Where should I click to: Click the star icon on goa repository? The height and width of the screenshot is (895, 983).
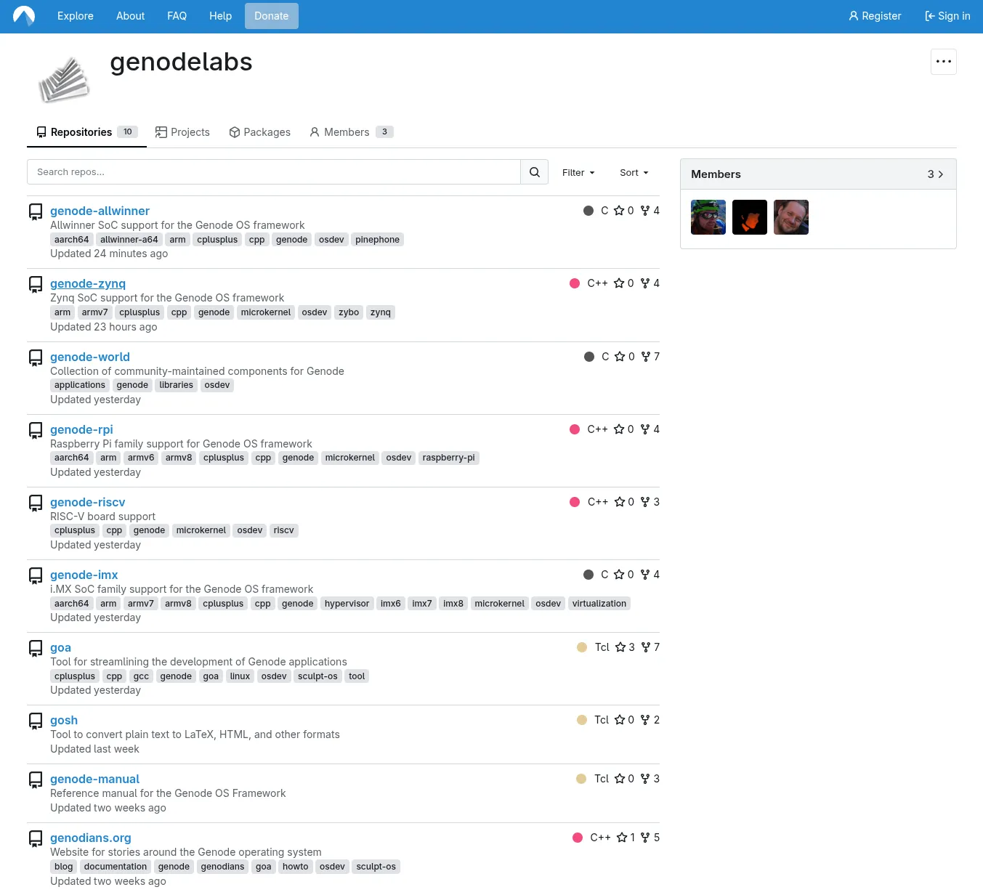(620, 647)
